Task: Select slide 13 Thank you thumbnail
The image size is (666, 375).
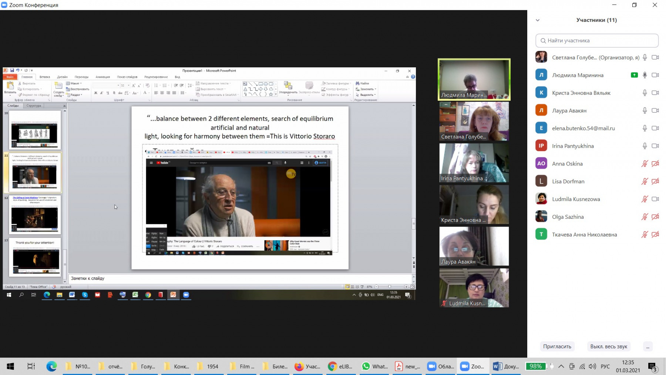Action: (35, 257)
